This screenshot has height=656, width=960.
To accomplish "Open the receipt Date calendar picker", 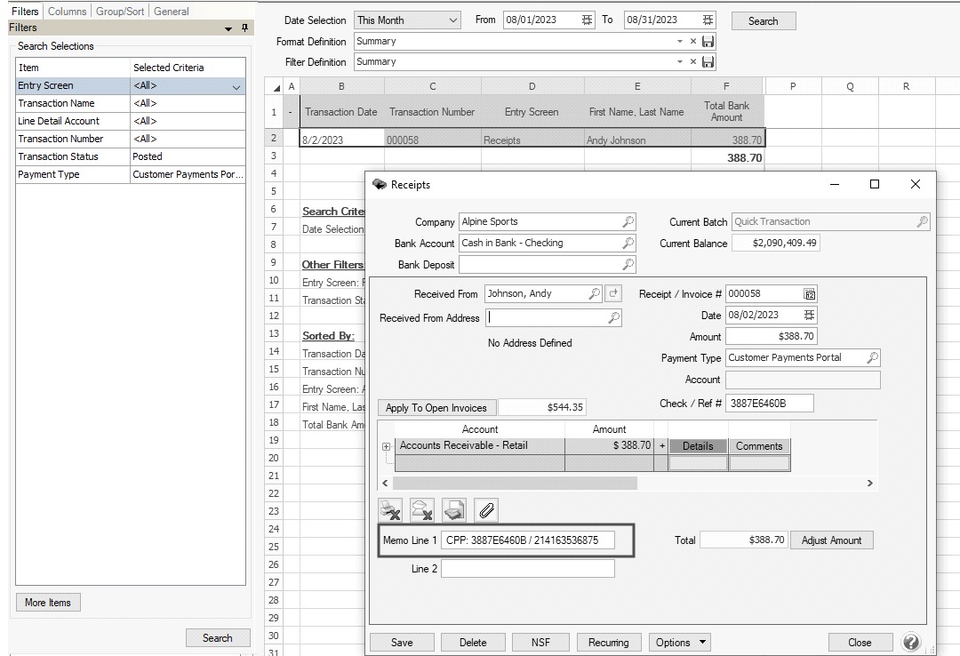I will click(x=809, y=316).
